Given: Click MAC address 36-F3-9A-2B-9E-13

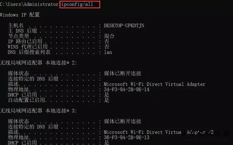Looking at the screenshot, I should coord(127,138).
